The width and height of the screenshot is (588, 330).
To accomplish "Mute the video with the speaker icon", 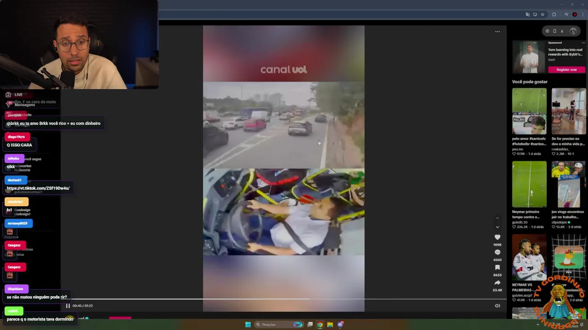I will 498,306.
